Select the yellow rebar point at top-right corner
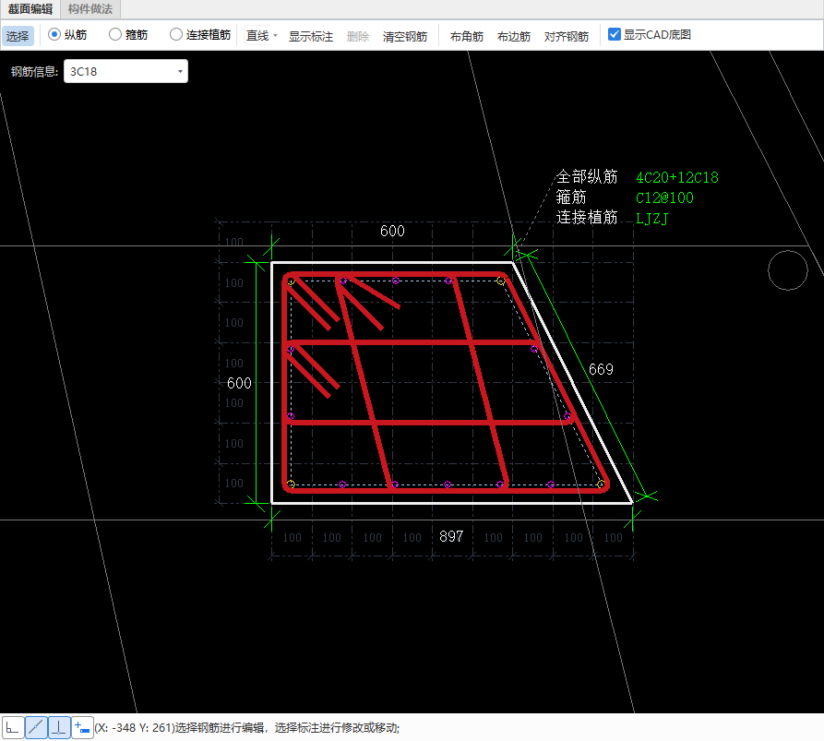 [x=500, y=281]
